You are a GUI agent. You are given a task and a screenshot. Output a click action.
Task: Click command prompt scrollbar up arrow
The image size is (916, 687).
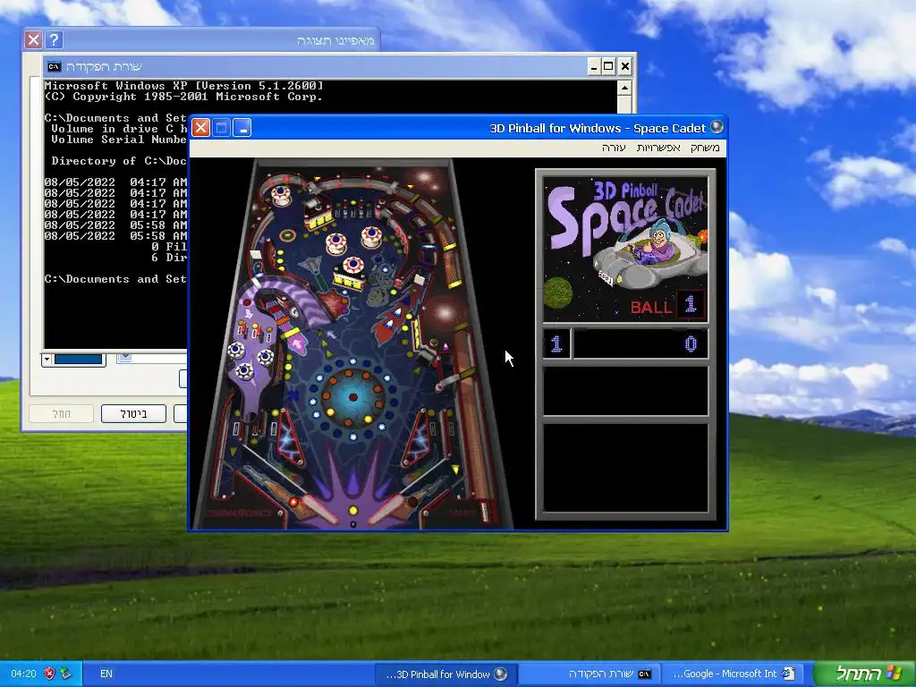click(x=623, y=89)
